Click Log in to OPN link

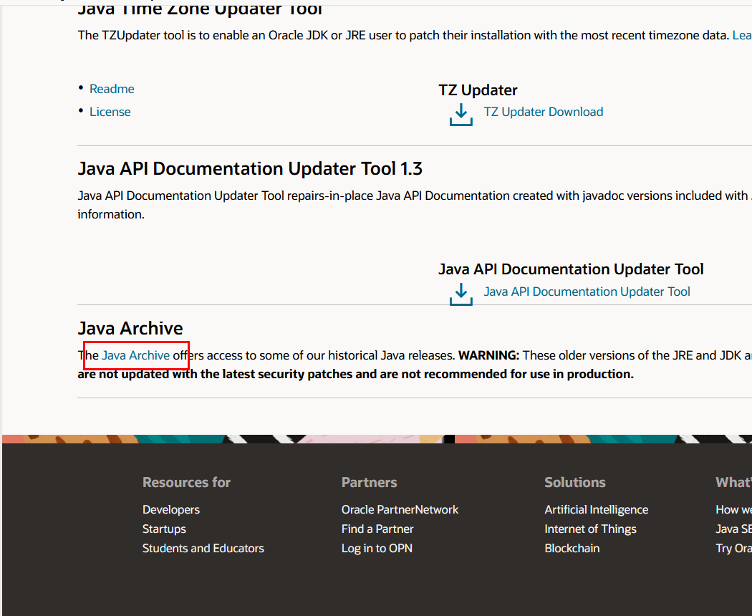click(x=377, y=548)
